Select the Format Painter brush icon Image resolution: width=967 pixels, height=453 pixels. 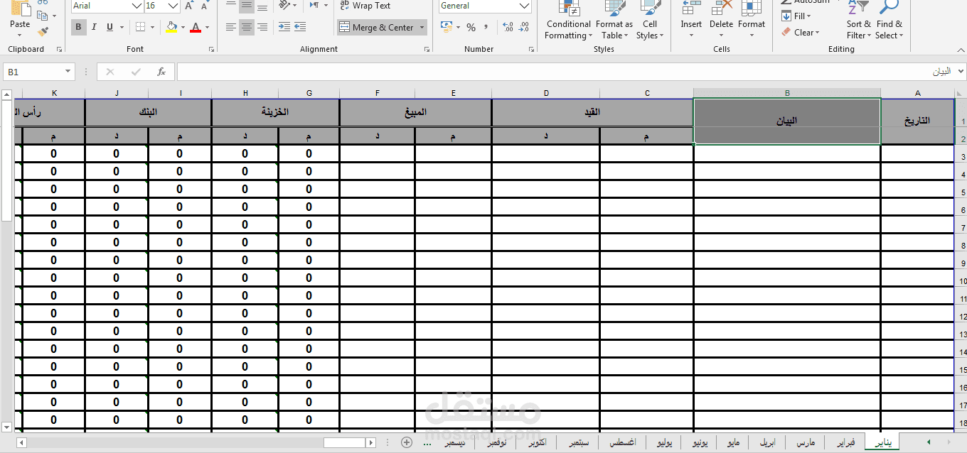click(x=43, y=31)
